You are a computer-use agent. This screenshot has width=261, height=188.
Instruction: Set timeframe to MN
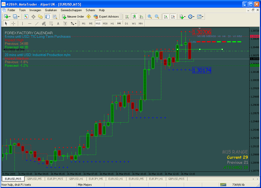point(141,23)
